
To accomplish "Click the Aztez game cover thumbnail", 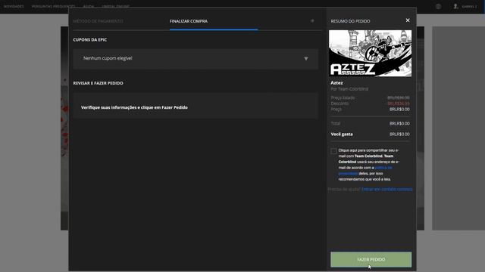I will tap(370, 53).
